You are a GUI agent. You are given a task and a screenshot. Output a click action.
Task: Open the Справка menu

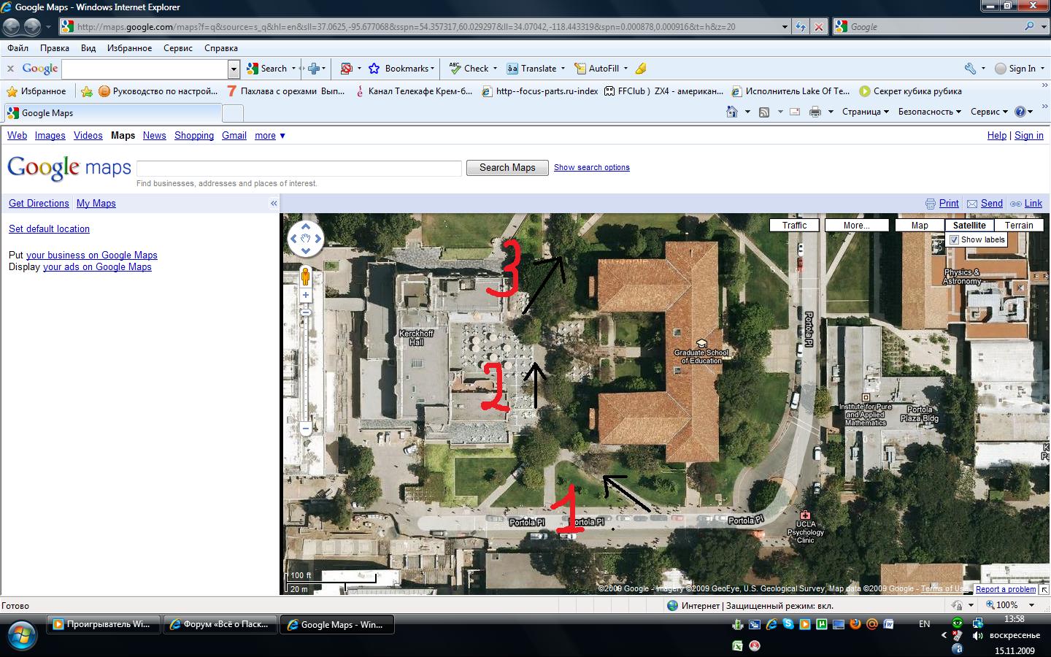(x=220, y=48)
